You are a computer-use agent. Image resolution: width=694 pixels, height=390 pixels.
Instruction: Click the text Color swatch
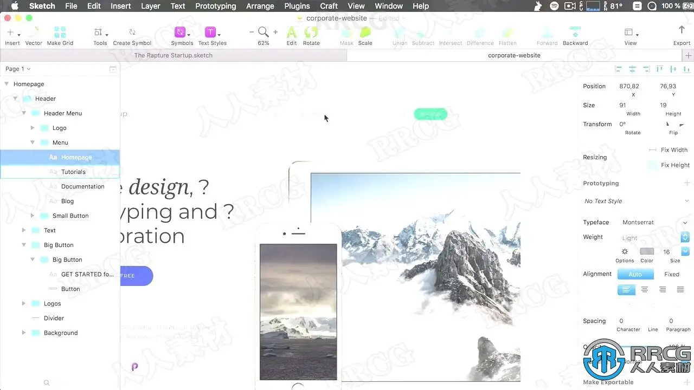click(647, 251)
